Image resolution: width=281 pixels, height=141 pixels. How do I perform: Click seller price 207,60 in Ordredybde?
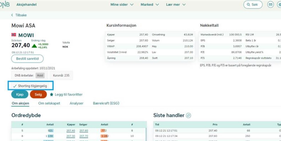pos(84,131)
